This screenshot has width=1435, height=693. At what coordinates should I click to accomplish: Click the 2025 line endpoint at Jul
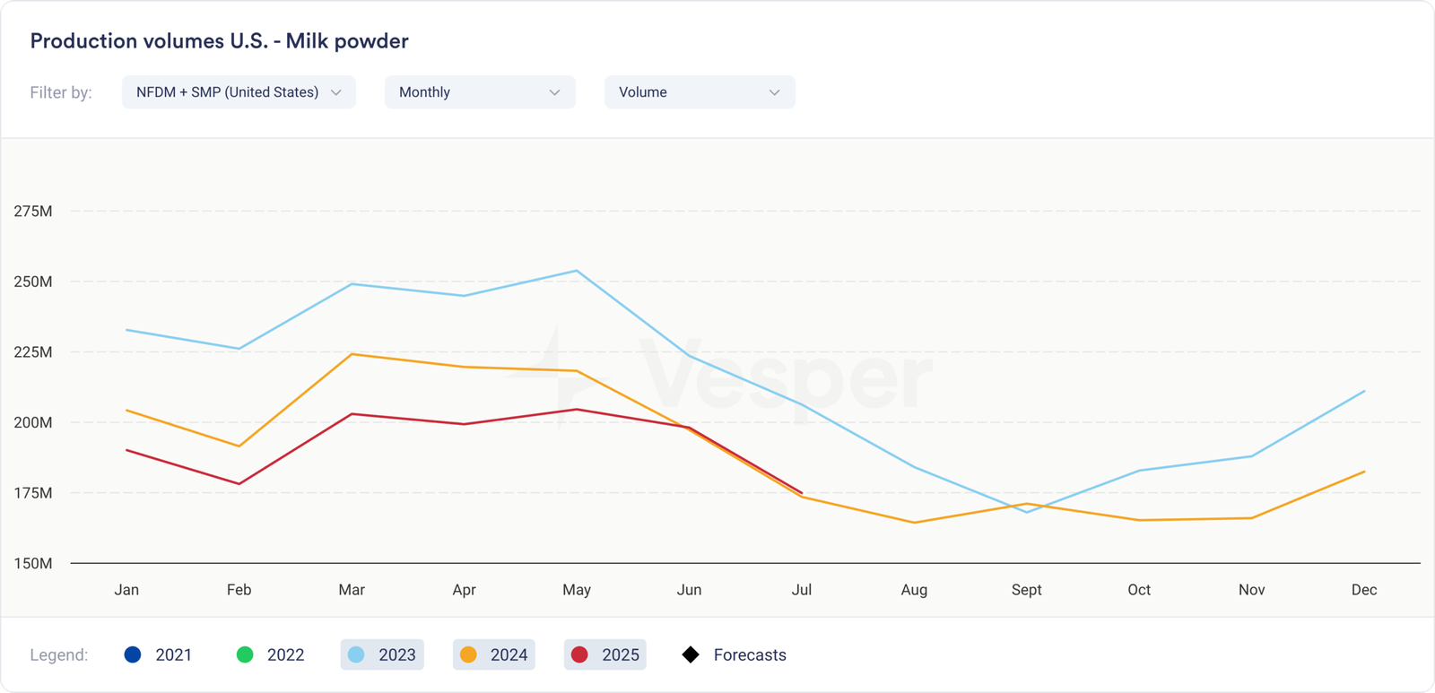click(802, 492)
